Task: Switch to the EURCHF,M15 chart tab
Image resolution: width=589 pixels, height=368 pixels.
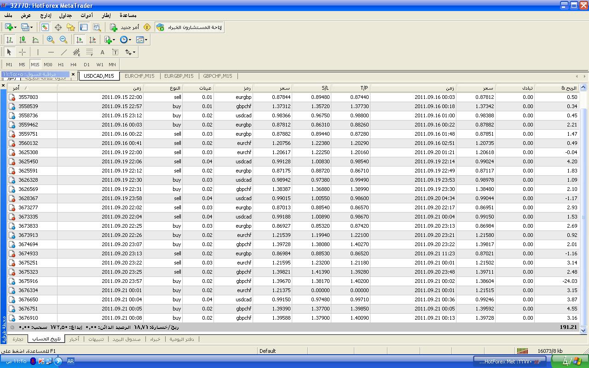Action: [x=139, y=76]
